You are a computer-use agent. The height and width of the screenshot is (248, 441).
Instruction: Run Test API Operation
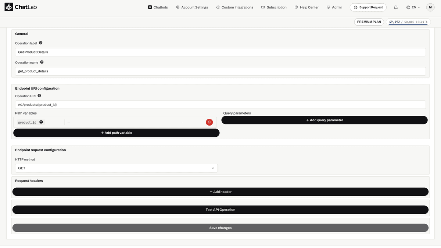220,209
